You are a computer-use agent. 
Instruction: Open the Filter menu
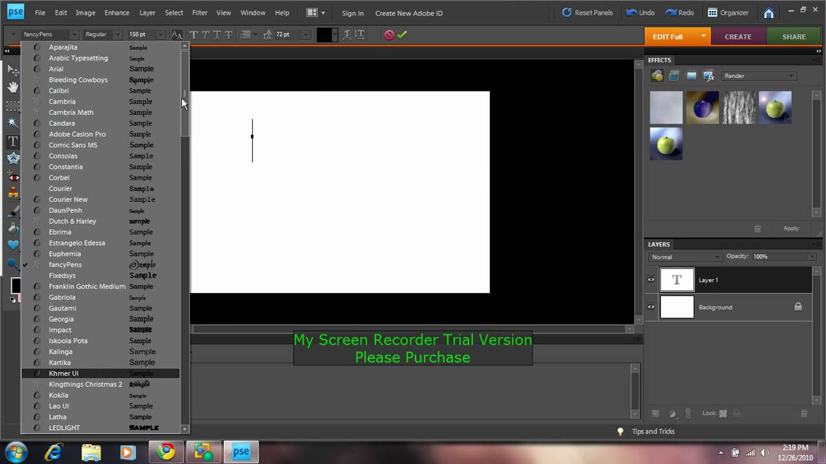click(x=199, y=13)
